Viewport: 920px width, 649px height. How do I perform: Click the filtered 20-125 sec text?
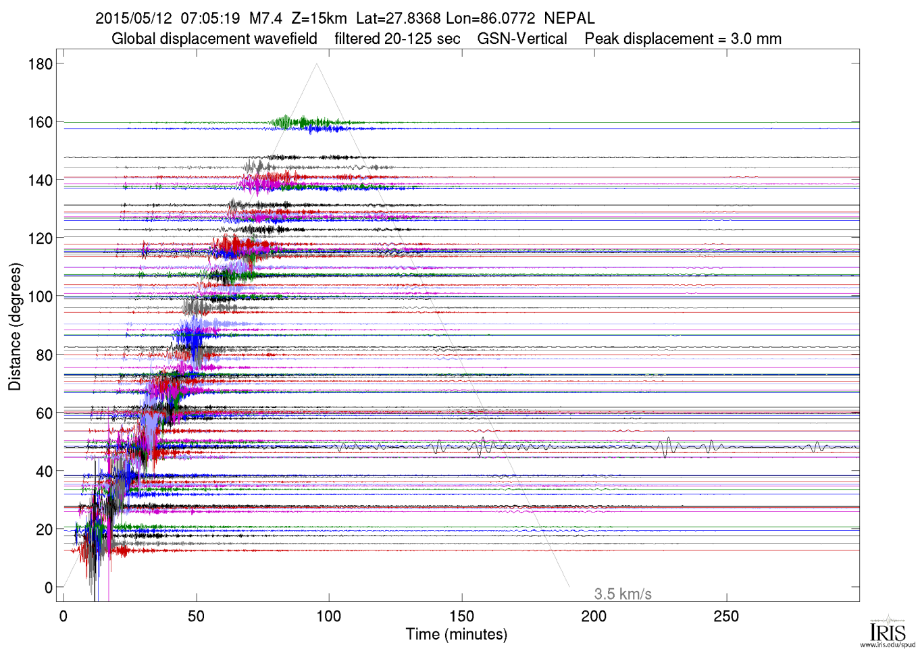point(397,38)
